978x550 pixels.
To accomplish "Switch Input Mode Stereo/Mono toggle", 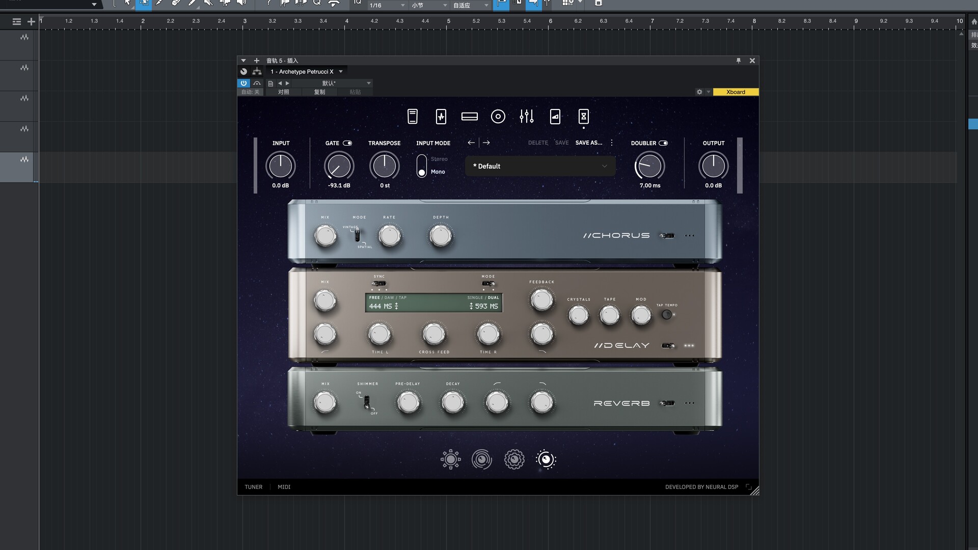I will point(422,166).
